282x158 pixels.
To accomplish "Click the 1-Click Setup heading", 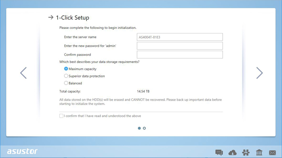I will coord(73,17).
